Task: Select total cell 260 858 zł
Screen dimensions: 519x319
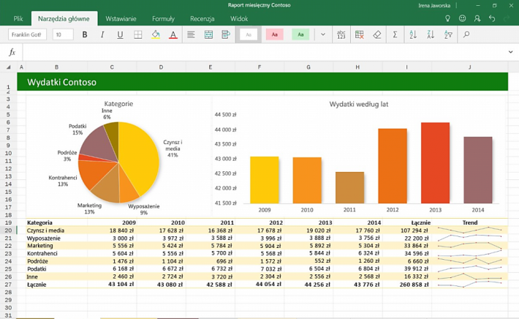Action: pyautogui.click(x=406, y=284)
